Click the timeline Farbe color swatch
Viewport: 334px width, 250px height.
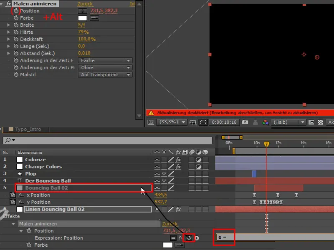(168, 245)
